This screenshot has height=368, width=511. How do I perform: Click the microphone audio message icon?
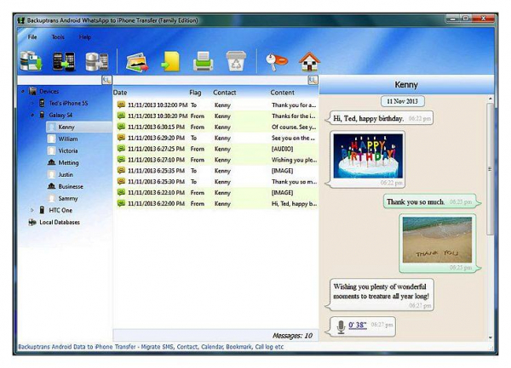[341, 326]
